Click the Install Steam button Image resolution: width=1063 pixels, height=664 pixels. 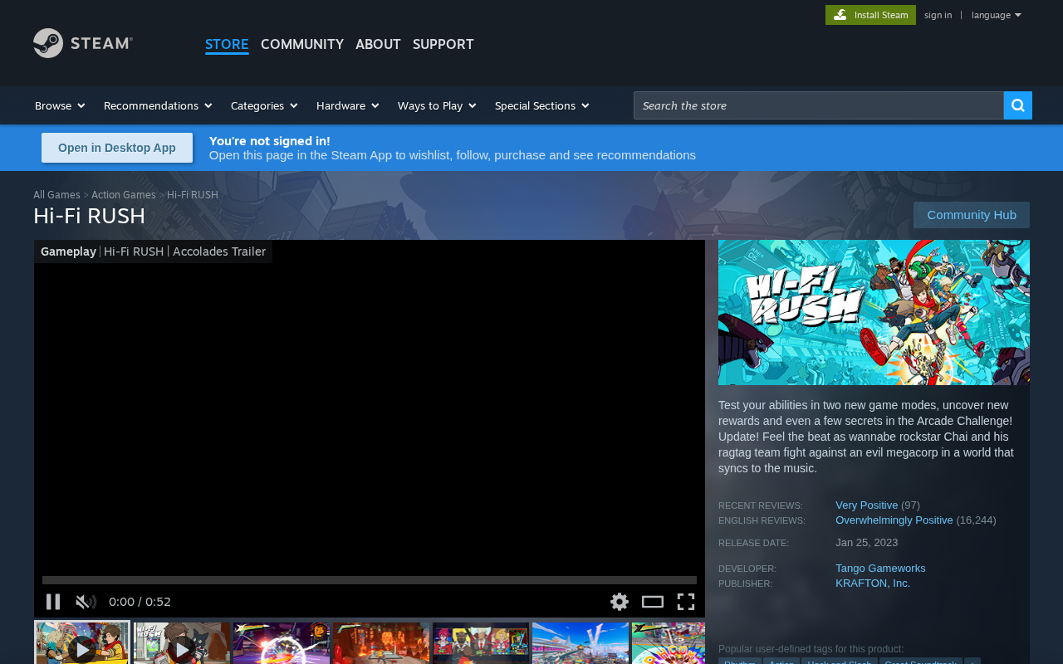click(x=870, y=15)
